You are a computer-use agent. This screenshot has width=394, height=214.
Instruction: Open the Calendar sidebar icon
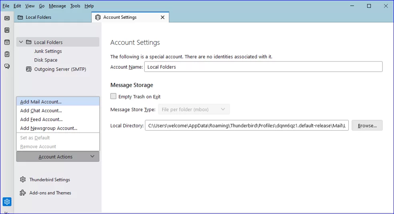(x=7, y=42)
